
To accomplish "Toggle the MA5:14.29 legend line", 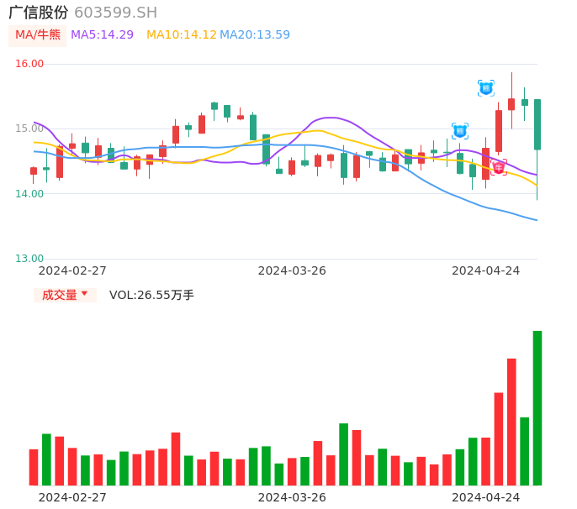I will (102, 35).
